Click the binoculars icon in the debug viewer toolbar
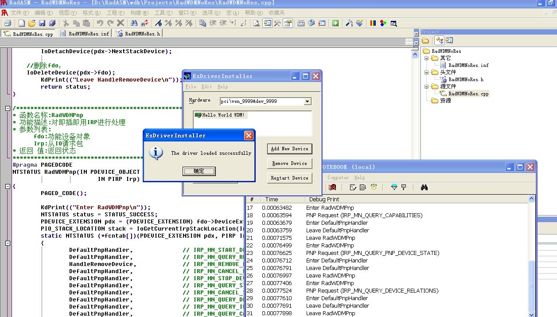 click(424, 187)
